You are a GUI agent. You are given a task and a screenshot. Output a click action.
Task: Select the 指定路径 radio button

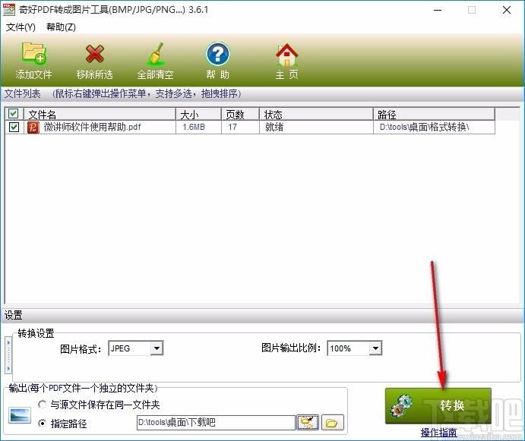tap(43, 424)
